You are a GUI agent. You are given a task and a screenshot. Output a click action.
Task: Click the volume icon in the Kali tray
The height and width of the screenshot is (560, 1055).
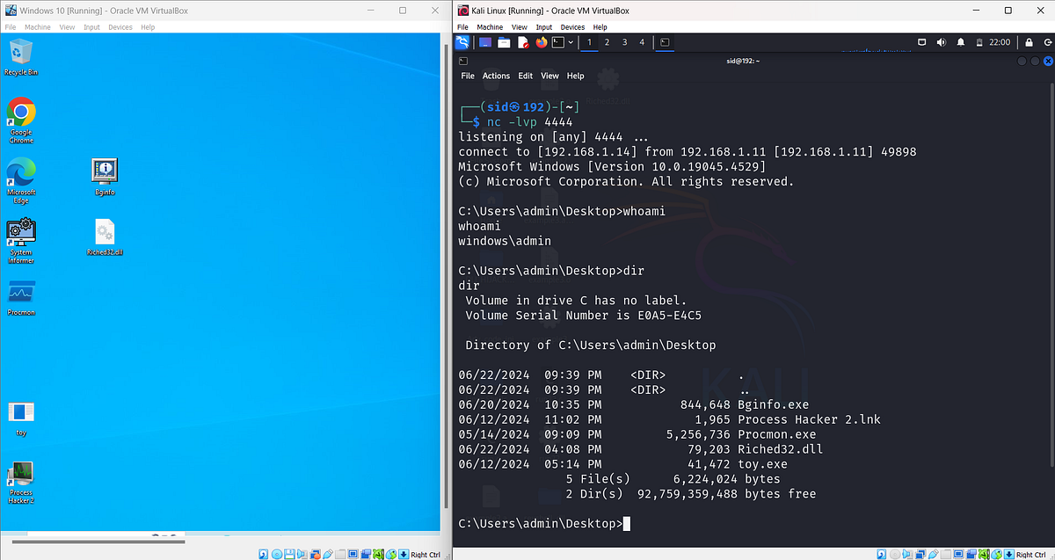pos(942,41)
